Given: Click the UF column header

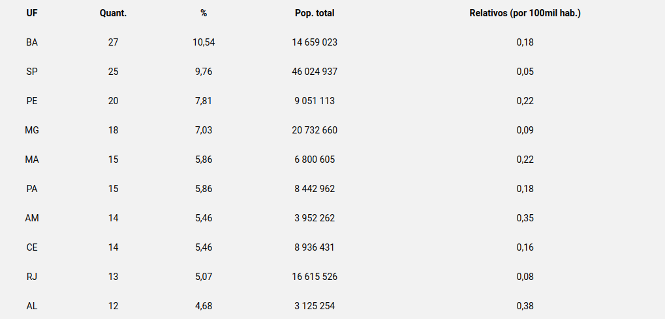Looking at the screenshot, I should coord(31,13).
